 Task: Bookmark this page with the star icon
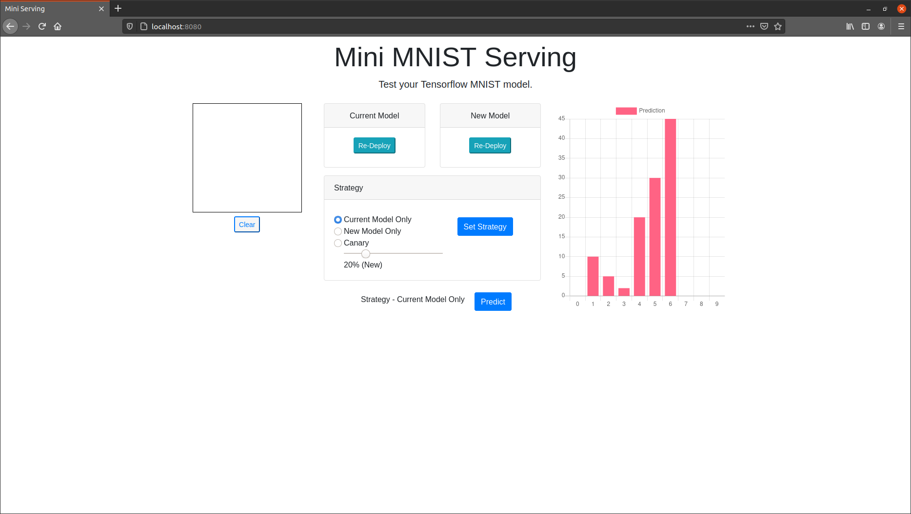pos(778,26)
